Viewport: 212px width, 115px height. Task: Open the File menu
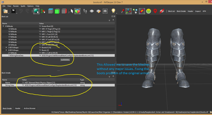click(4, 6)
